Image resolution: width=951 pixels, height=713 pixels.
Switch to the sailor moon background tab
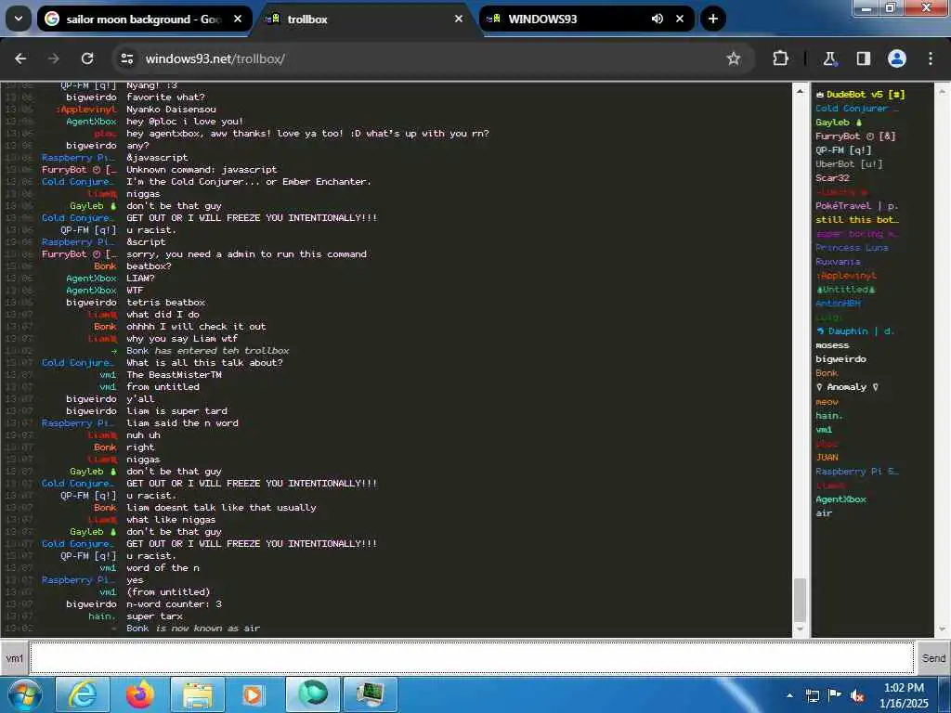pos(144,19)
